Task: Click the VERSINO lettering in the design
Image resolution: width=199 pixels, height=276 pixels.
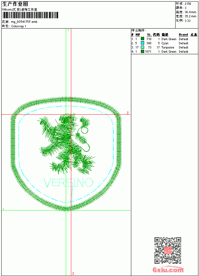Action: point(68,183)
